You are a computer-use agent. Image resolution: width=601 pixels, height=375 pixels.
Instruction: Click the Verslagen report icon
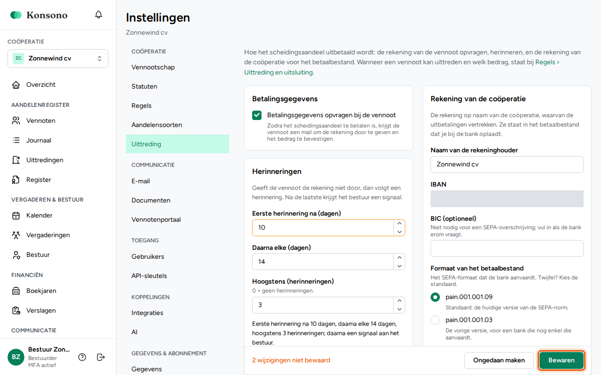pos(16,311)
